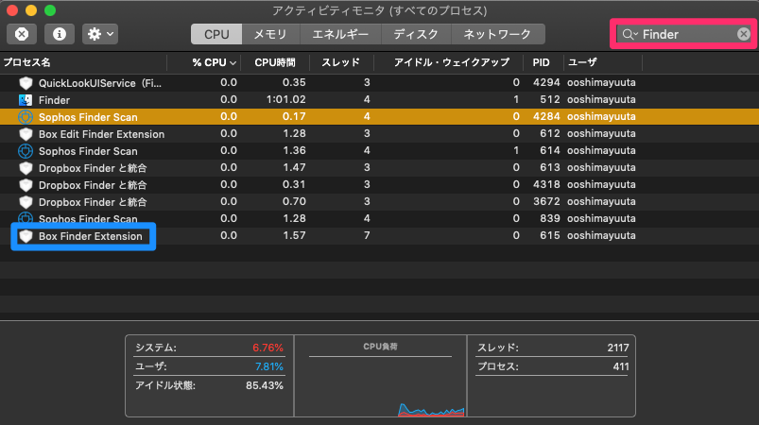This screenshot has width=759, height=425.
Task: Click the スレッド total 2117
Action: (x=618, y=348)
